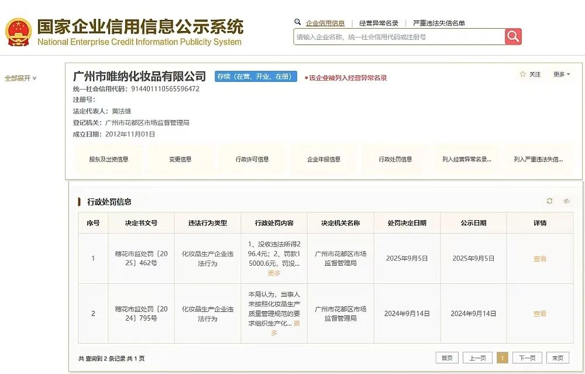
Task: Go to 首页 first page button
Action: (x=447, y=358)
